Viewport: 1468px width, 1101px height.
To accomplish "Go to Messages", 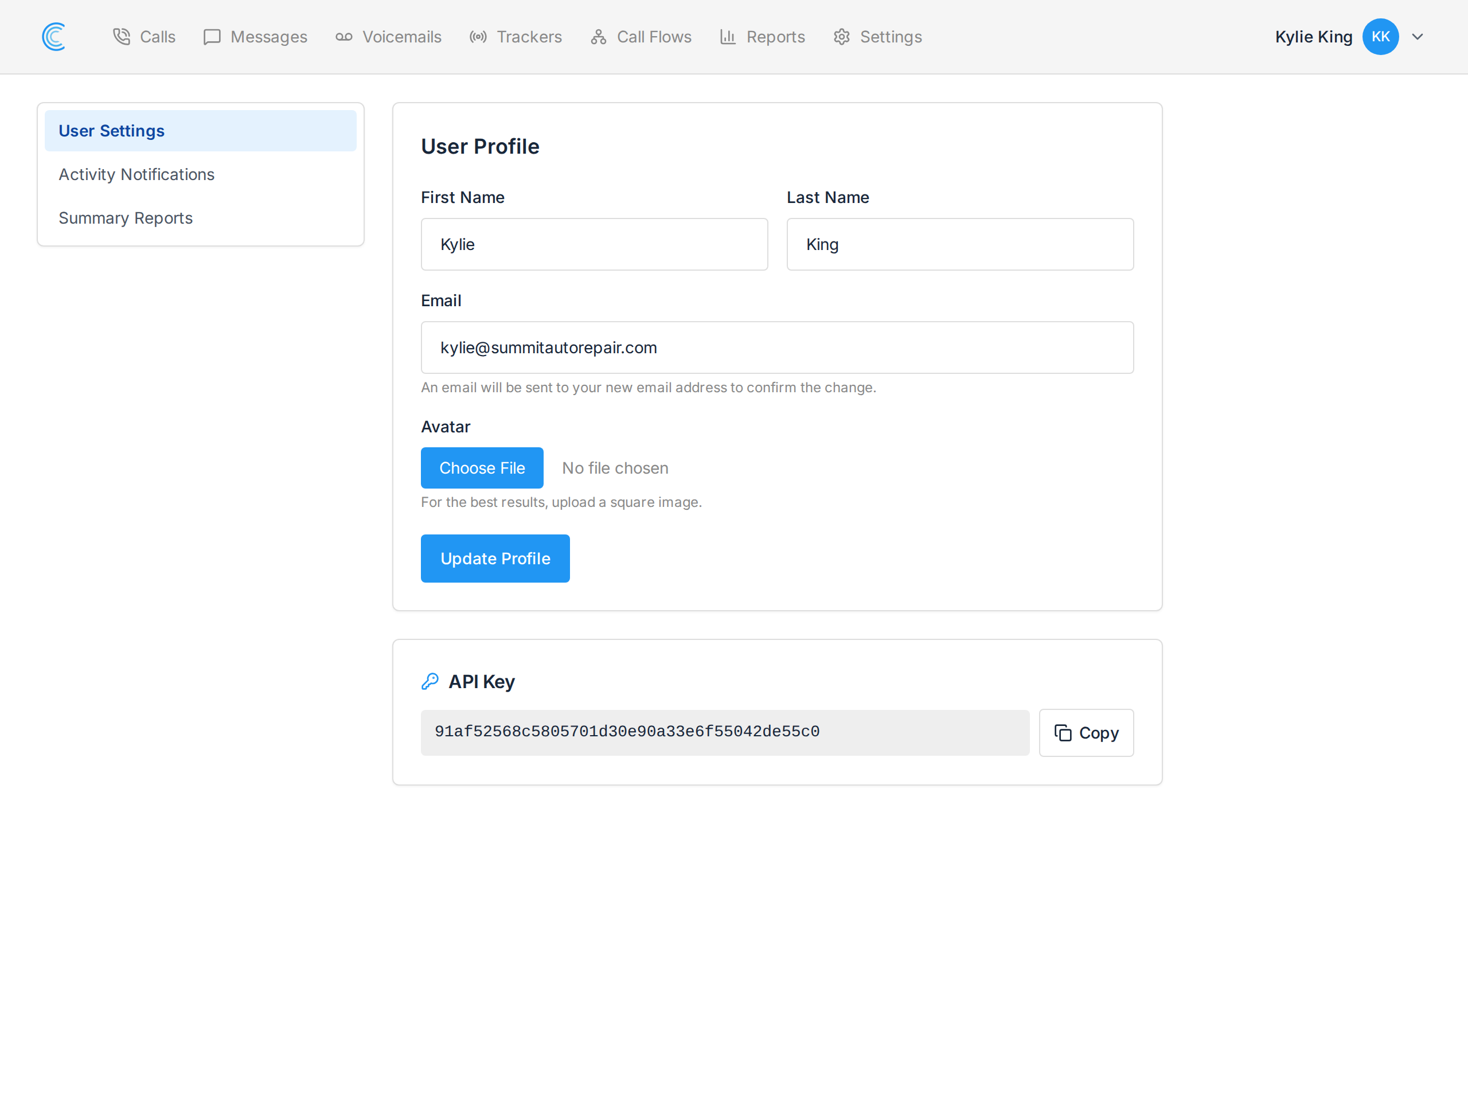I will coord(256,37).
